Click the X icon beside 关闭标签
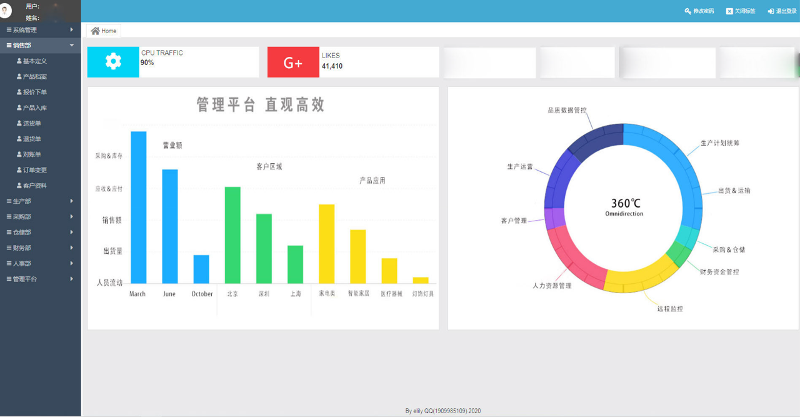This screenshot has width=800, height=417. [x=729, y=11]
